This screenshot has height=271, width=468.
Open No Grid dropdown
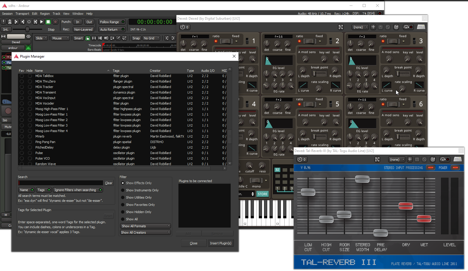click(x=151, y=38)
